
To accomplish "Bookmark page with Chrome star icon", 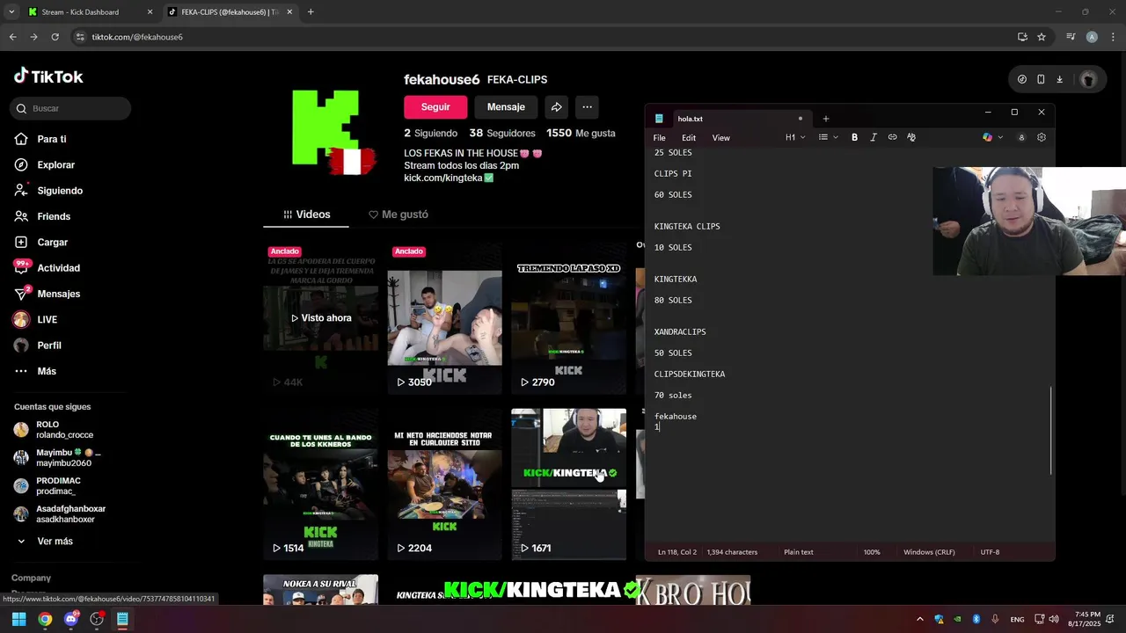I will 1042,37.
